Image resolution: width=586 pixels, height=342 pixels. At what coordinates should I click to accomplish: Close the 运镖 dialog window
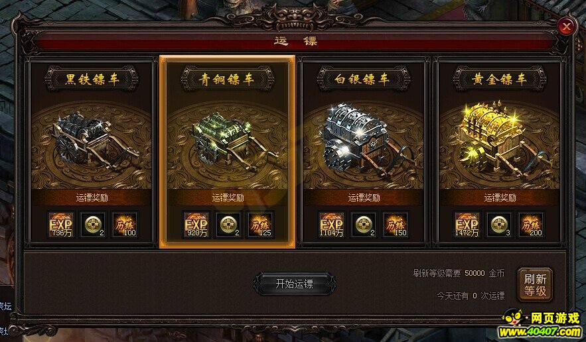pyautogui.click(x=567, y=27)
